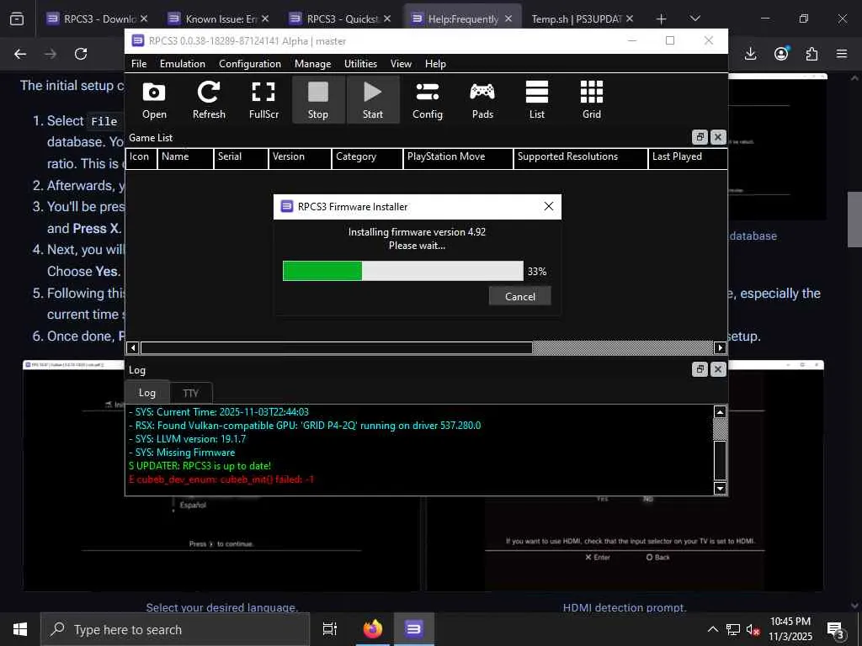Click the cubeb_dev_enum error log line

(221, 479)
